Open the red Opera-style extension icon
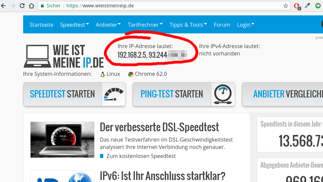The width and height of the screenshot is (323, 182). click(297, 6)
